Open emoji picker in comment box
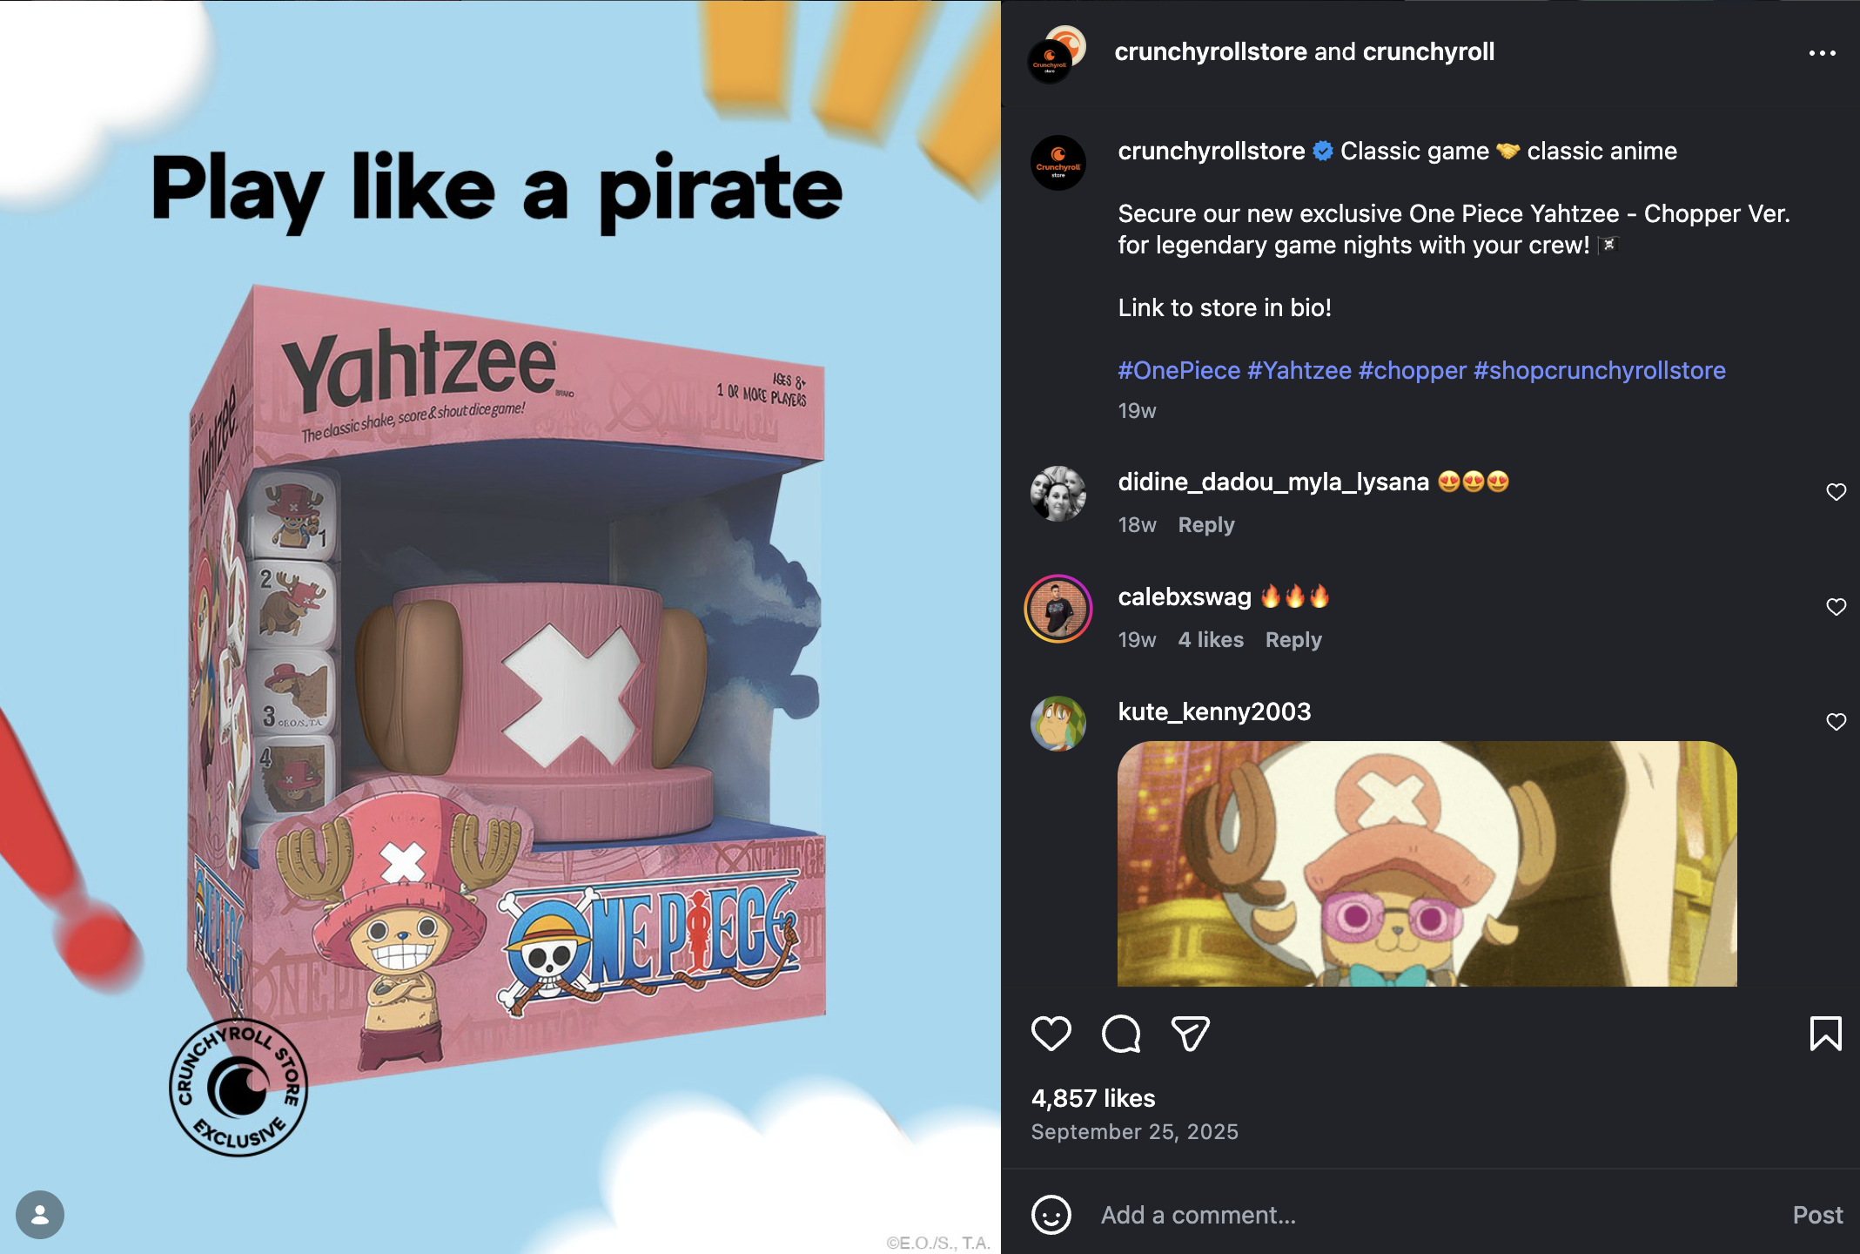 pos(1051,1215)
